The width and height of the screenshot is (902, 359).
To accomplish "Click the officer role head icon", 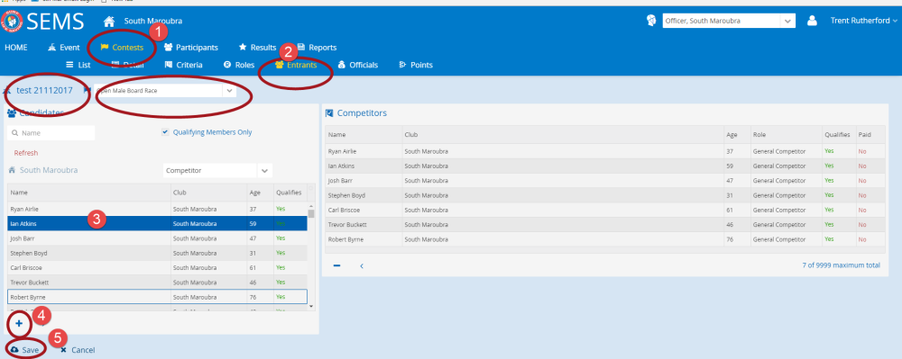I will point(651,21).
